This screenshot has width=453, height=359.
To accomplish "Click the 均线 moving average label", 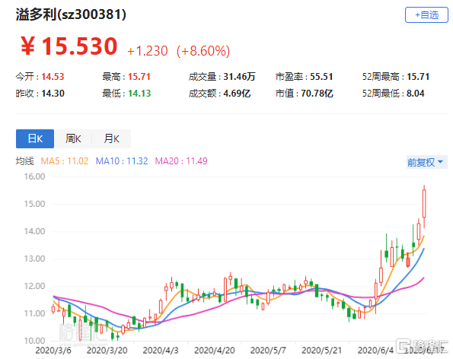I will 25,160.
